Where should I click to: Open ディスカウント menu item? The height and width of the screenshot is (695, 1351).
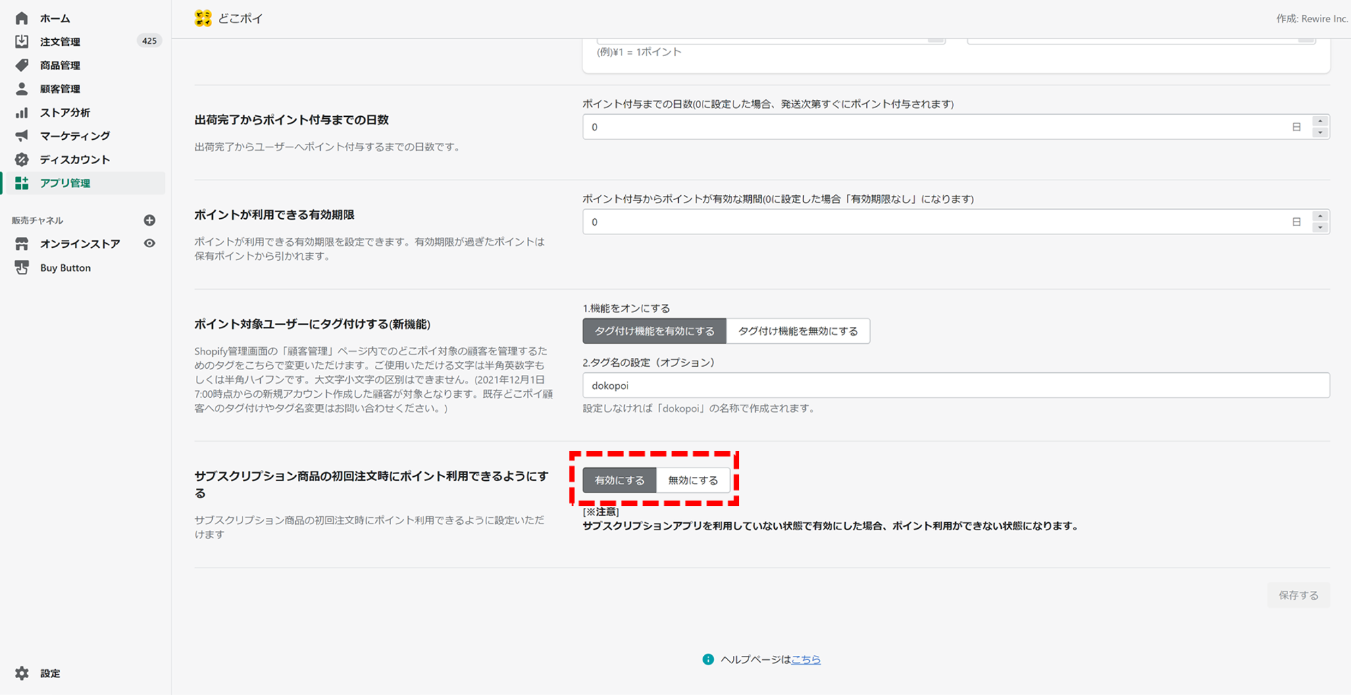(75, 159)
